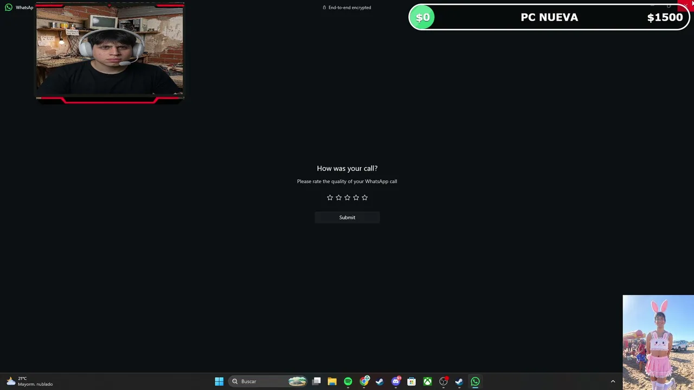Open the Windows Start menu
Viewport: 694px width, 390px height.
pos(219,381)
